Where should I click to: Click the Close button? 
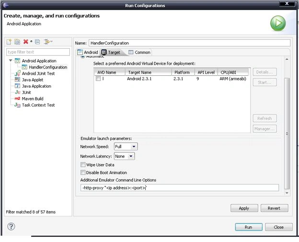pyautogui.click(x=279, y=227)
